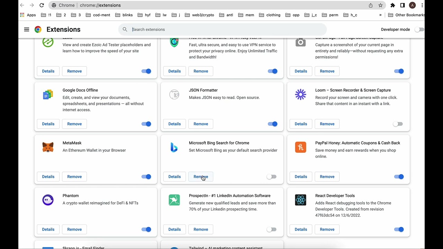The width and height of the screenshot is (443, 249).
Task: Turn off JSON Formatter toggle
Action: pyautogui.click(x=272, y=124)
